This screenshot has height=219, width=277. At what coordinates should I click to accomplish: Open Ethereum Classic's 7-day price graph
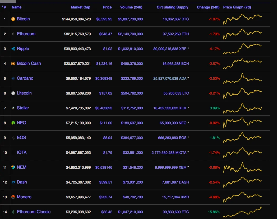pos(242,212)
